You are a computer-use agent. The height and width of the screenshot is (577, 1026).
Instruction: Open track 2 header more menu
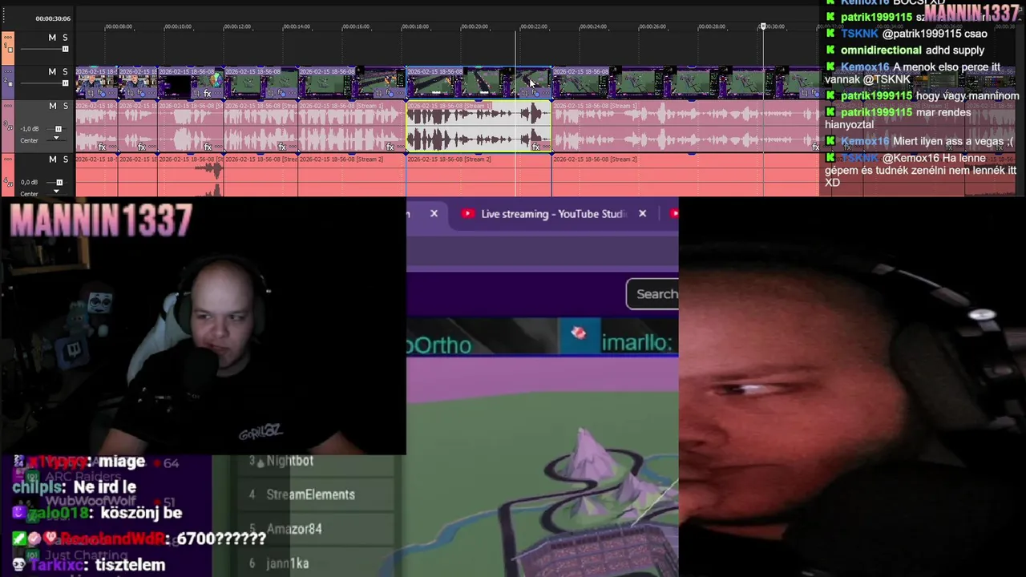click(x=8, y=71)
